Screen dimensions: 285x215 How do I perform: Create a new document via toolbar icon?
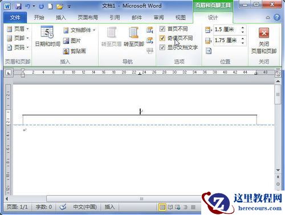click(x=50, y=6)
